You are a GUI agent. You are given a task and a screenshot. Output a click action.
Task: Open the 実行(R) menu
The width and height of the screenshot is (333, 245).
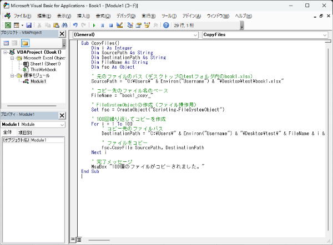(x=149, y=16)
